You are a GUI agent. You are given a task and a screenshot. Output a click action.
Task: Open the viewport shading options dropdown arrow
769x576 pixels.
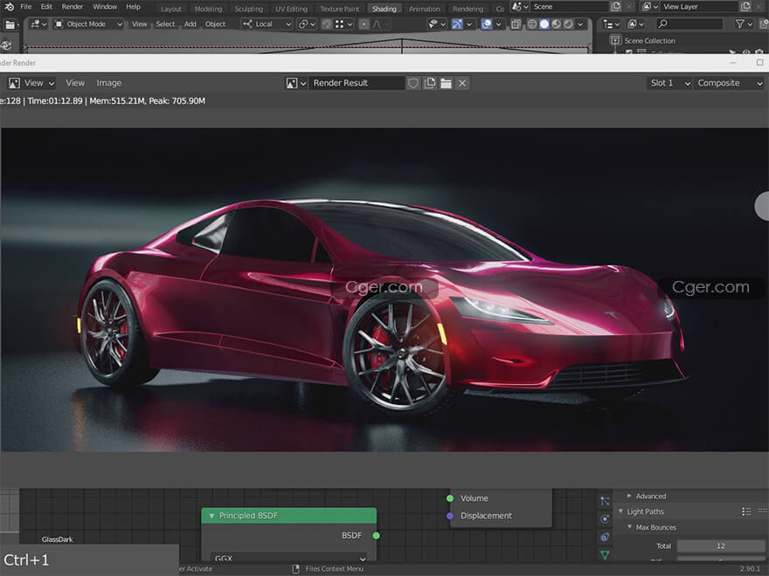coord(580,24)
